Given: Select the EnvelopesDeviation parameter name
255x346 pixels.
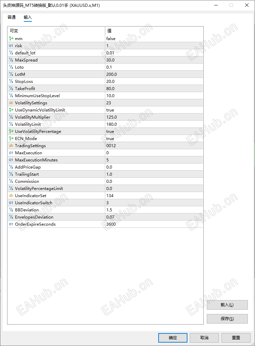Looking at the screenshot, I should (34, 217).
